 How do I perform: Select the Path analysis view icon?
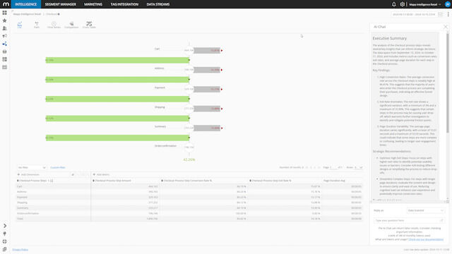click(37, 25)
